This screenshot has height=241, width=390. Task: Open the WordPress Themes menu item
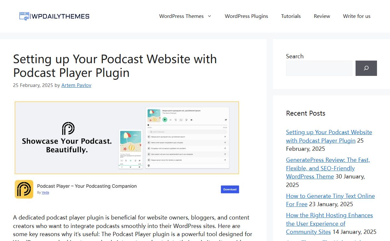(x=181, y=16)
